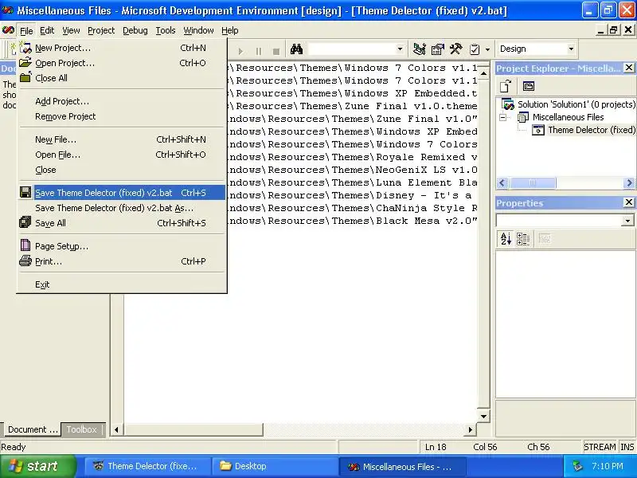Click editor vertical scroll up arrow
This screenshot has height=478, width=637.
tap(483, 73)
